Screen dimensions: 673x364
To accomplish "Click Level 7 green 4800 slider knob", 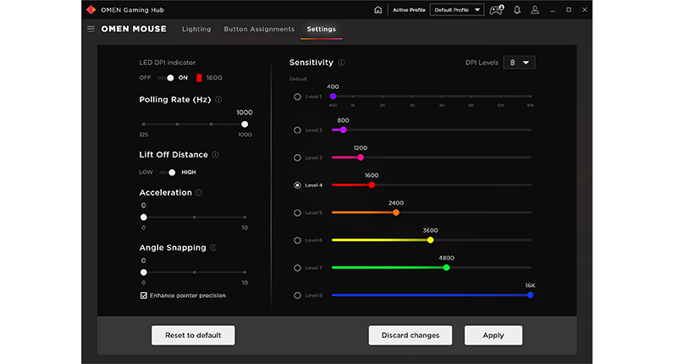I will coord(446,267).
